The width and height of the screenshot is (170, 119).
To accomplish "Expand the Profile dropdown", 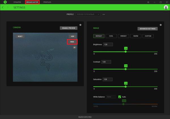I will (x=88, y=14).
